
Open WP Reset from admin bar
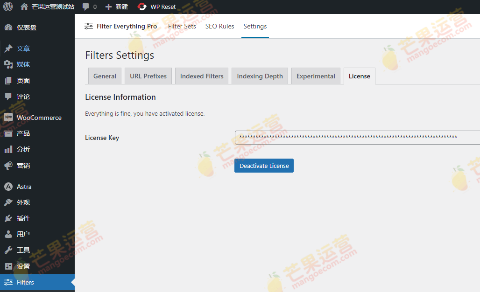click(163, 7)
